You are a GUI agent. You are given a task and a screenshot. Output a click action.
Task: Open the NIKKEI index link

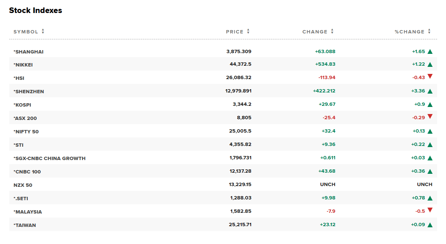24,65
